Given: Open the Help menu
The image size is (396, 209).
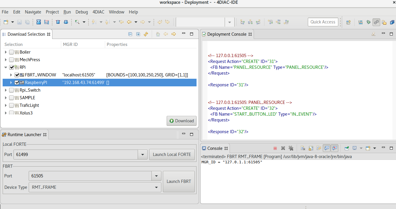Looking at the screenshot, I should point(133,12).
